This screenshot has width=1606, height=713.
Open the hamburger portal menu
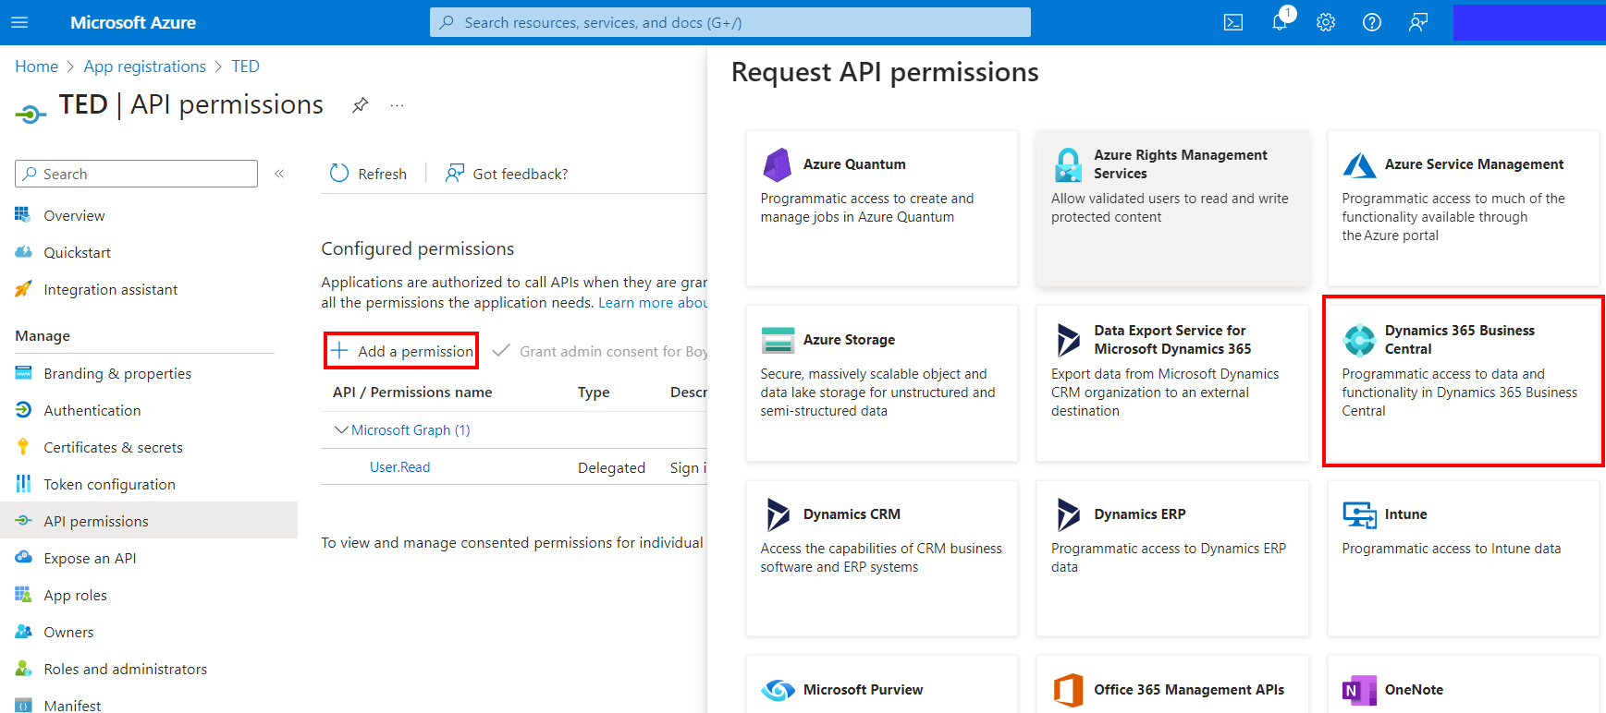[x=19, y=22]
